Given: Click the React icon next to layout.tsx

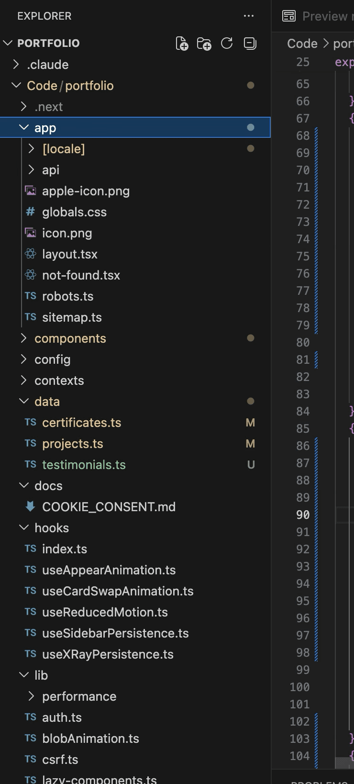Looking at the screenshot, I should pyautogui.click(x=30, y=254).
